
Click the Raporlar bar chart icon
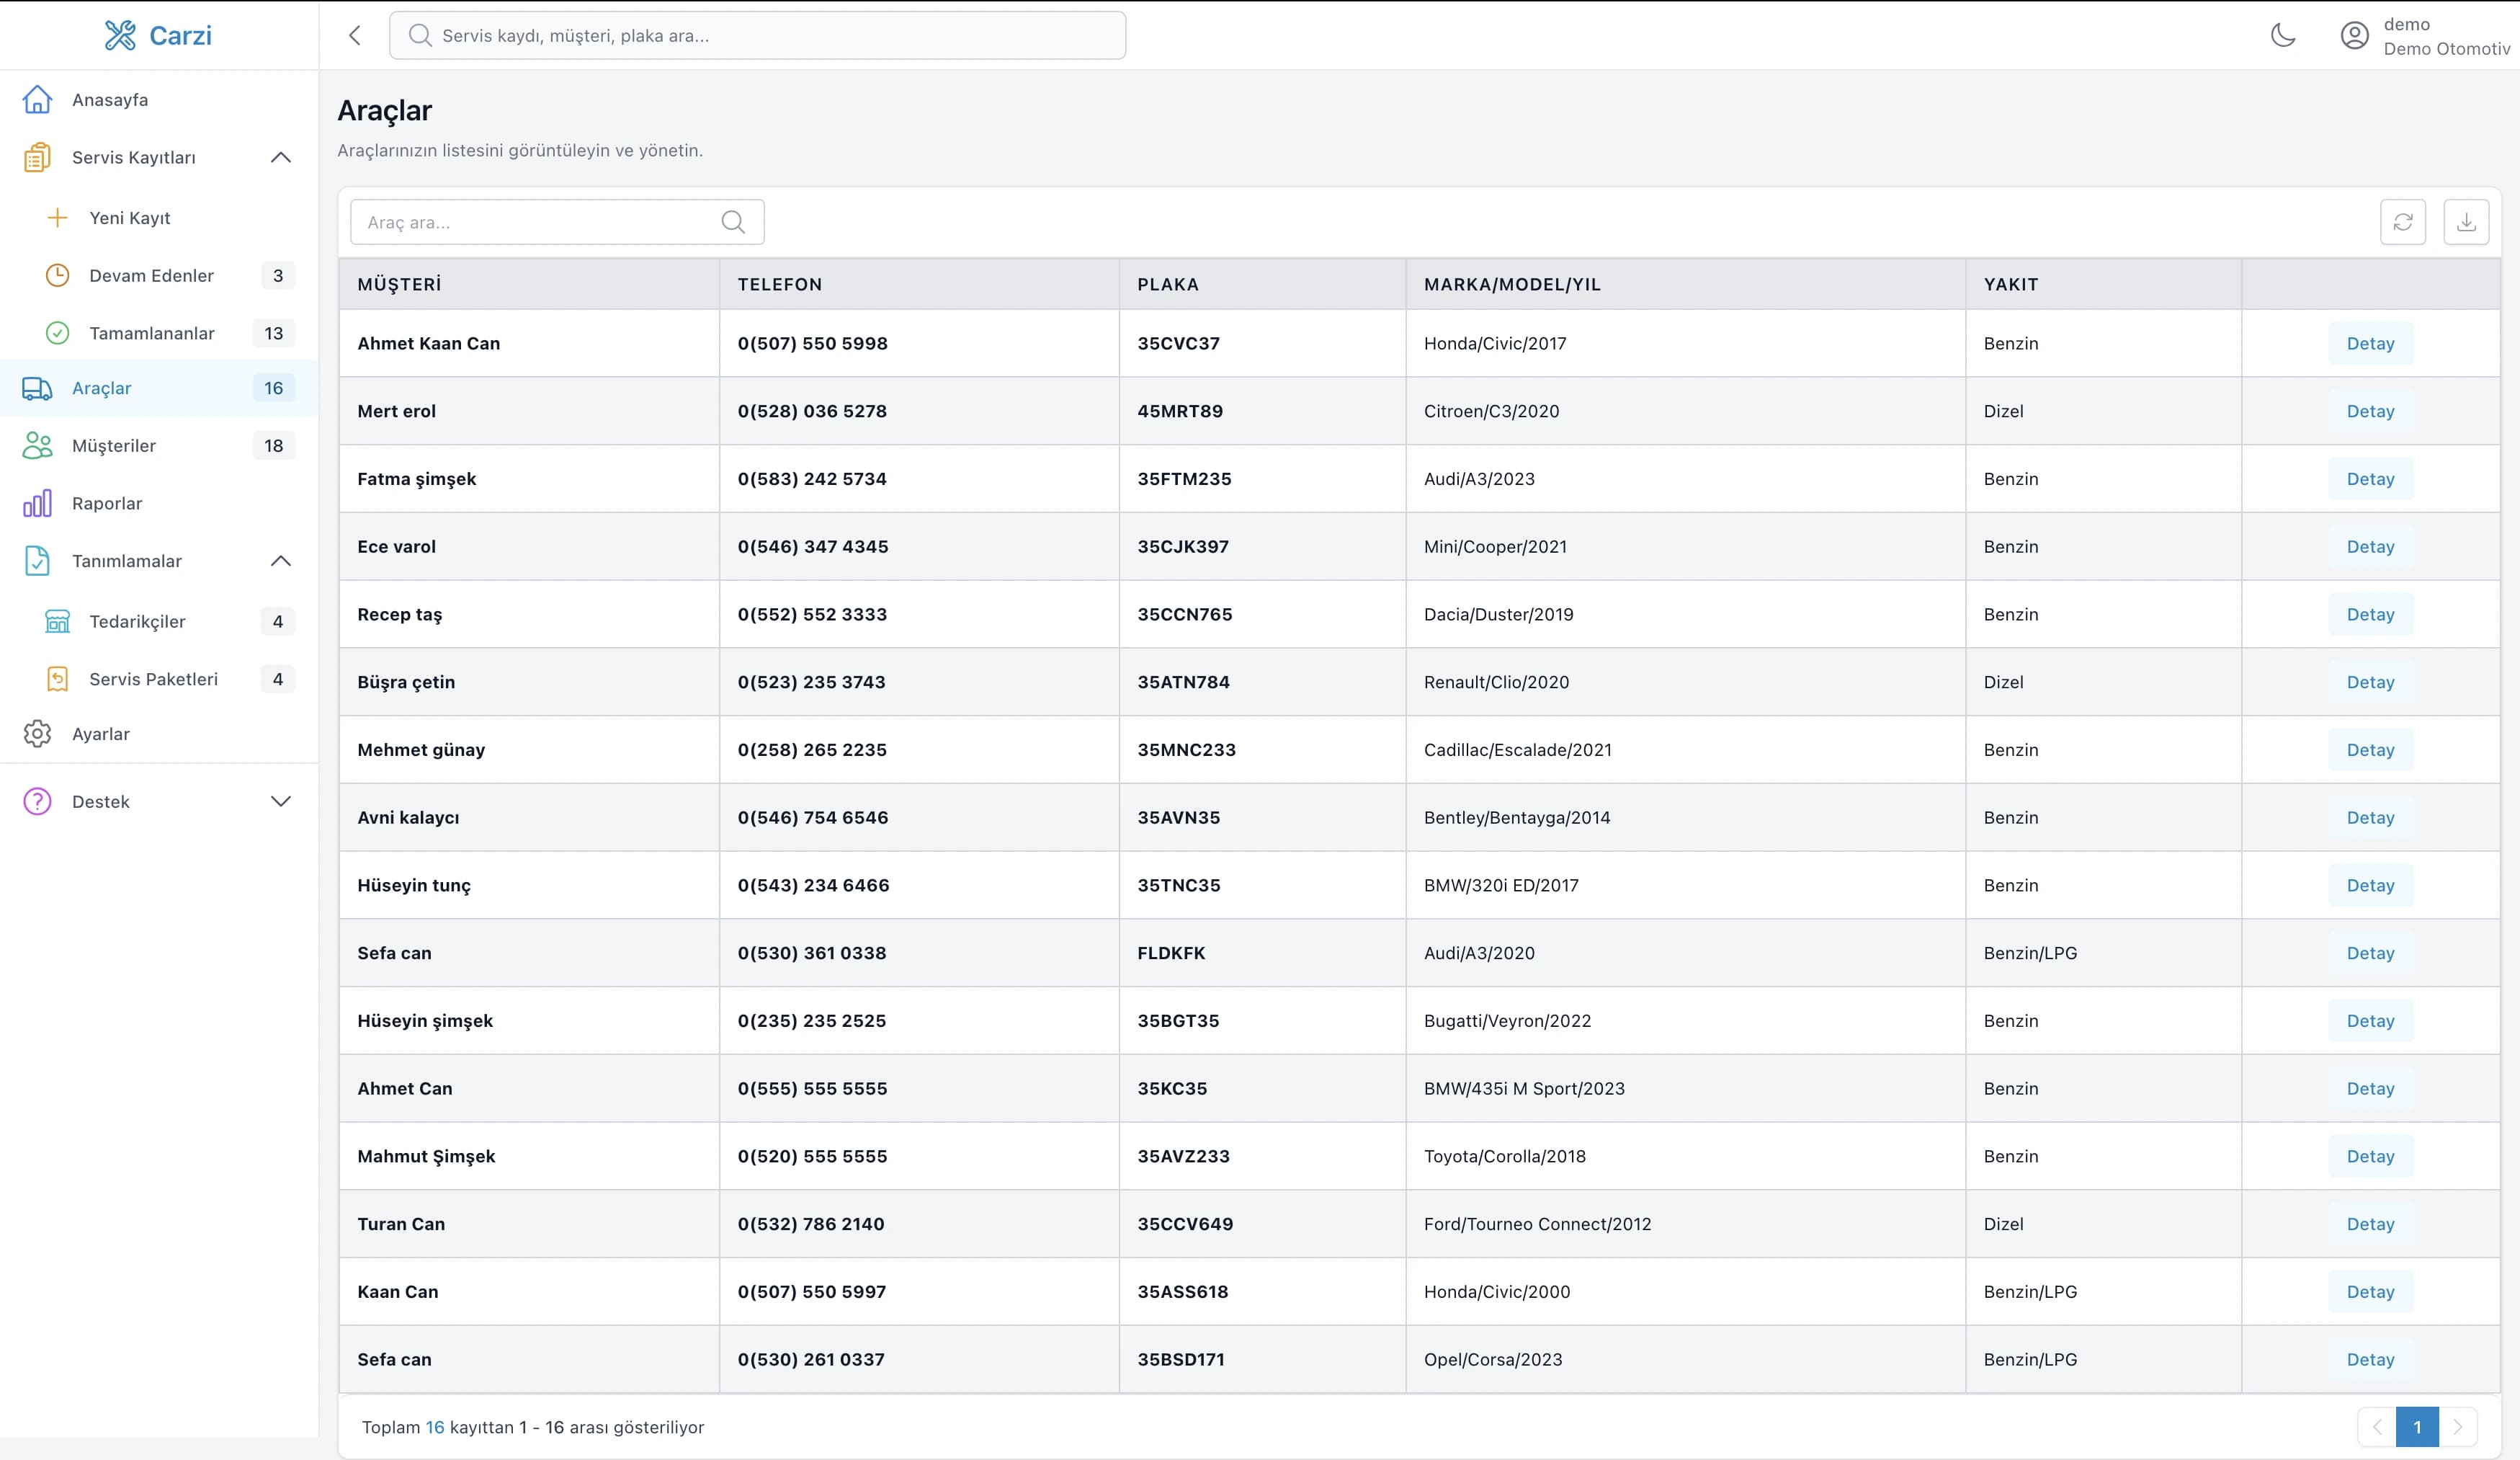pyautogui.click(x=37, y=503)
